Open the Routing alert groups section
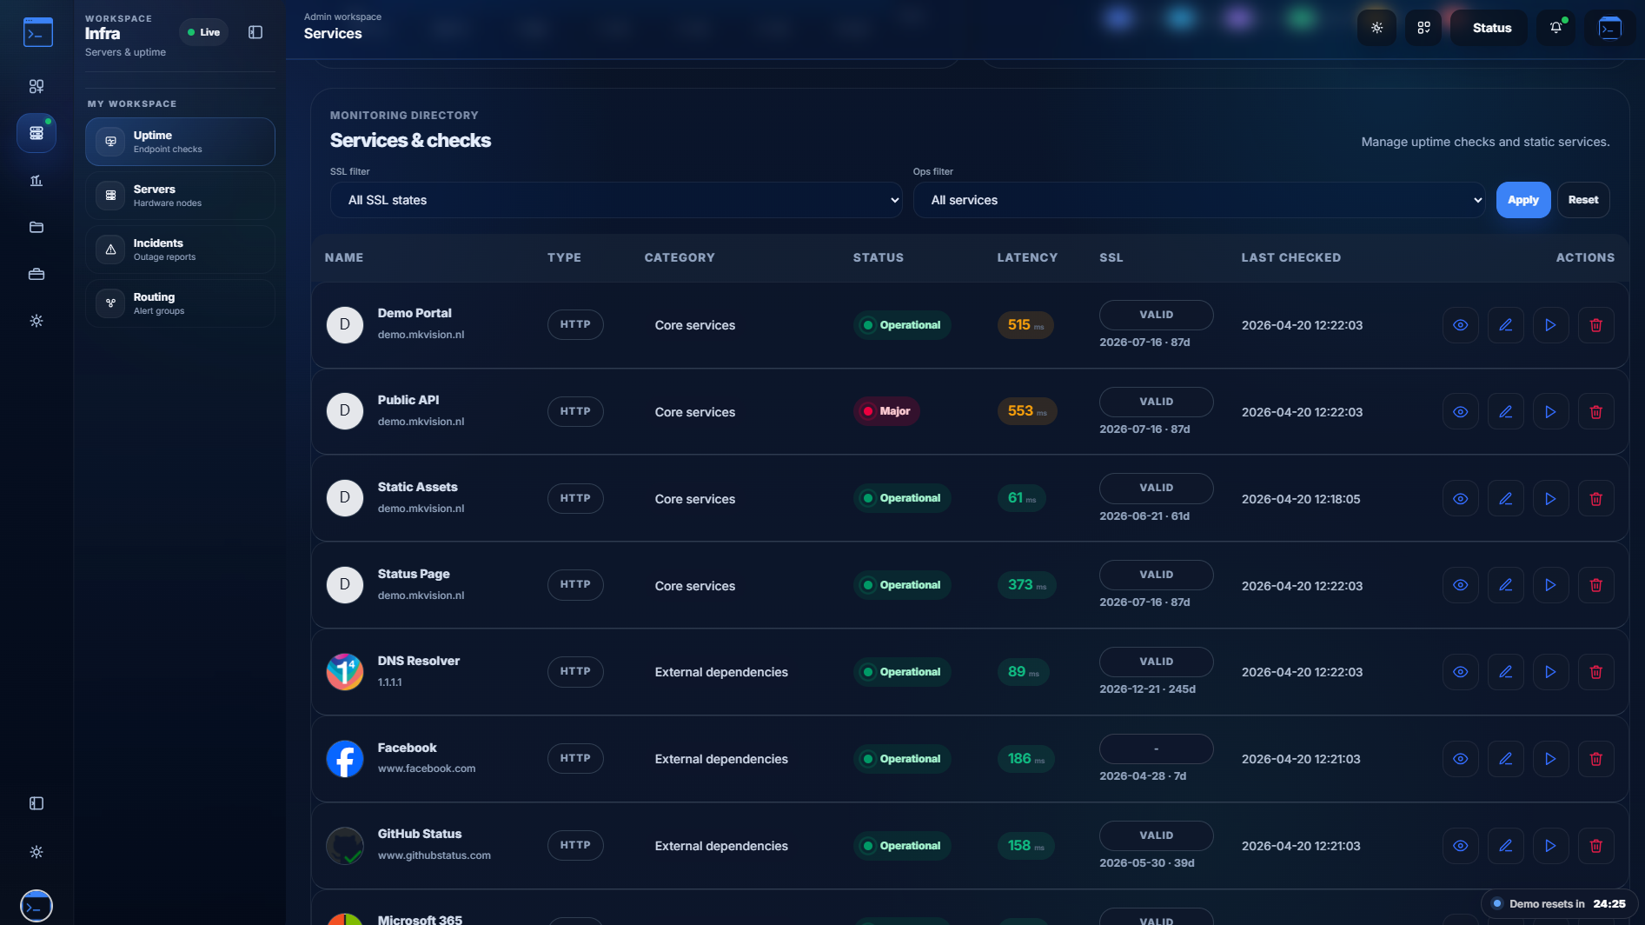Image resolution: width=1645 pixels, height=925 pixels. (180, 303)
